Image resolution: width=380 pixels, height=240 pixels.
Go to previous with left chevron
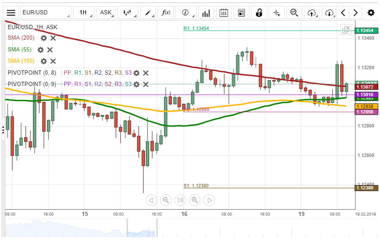point(343,13)
